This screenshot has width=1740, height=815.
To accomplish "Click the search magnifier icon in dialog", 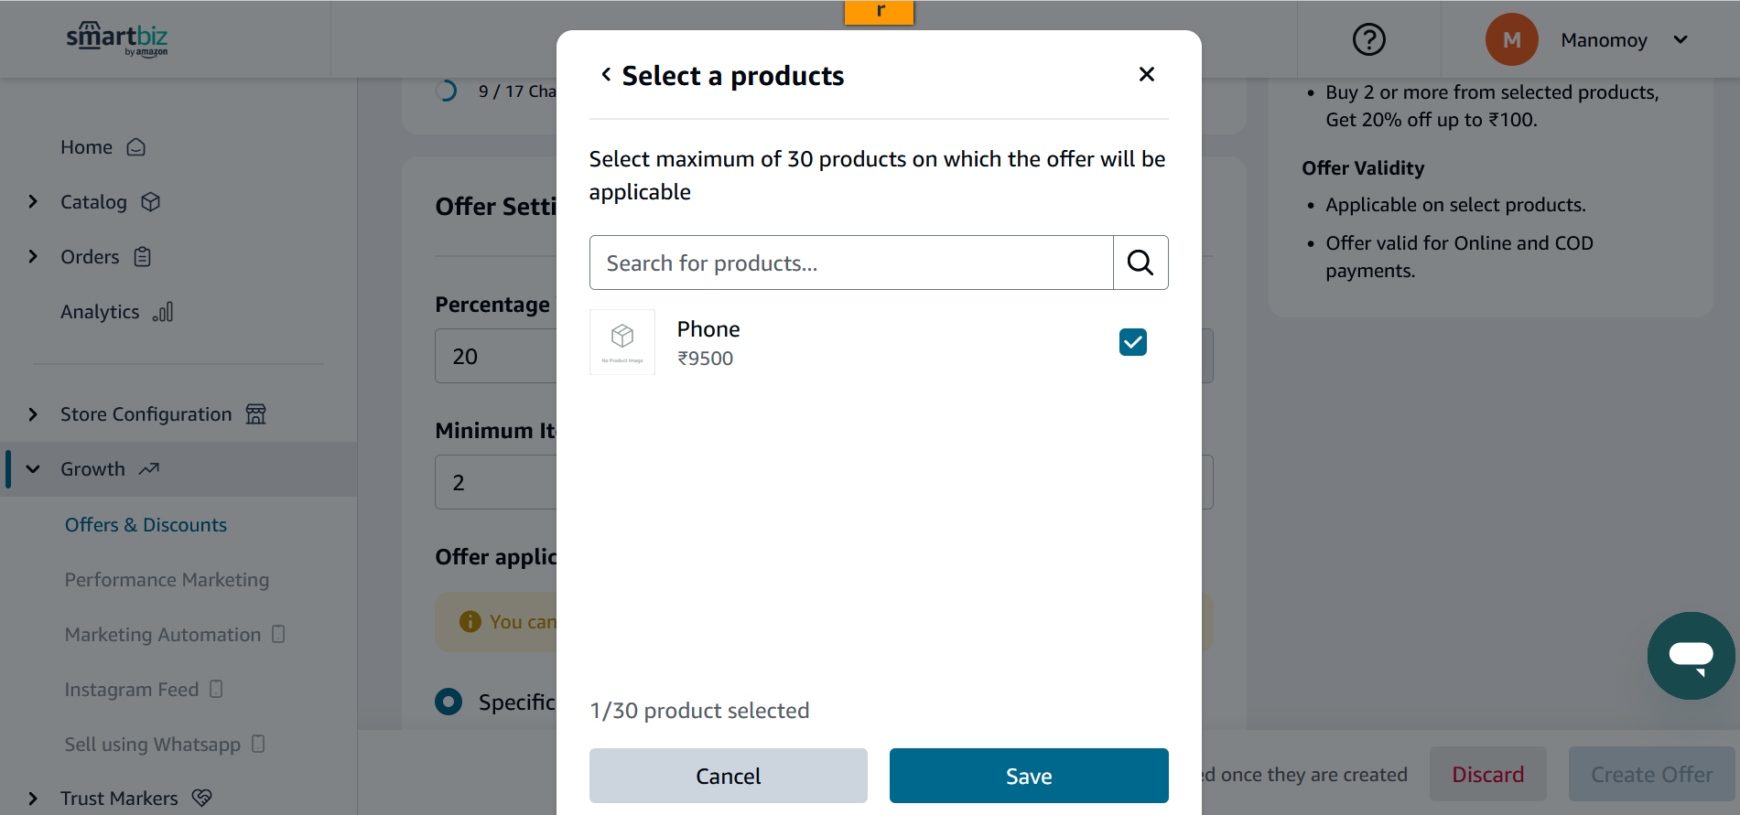I will 1140,263.
